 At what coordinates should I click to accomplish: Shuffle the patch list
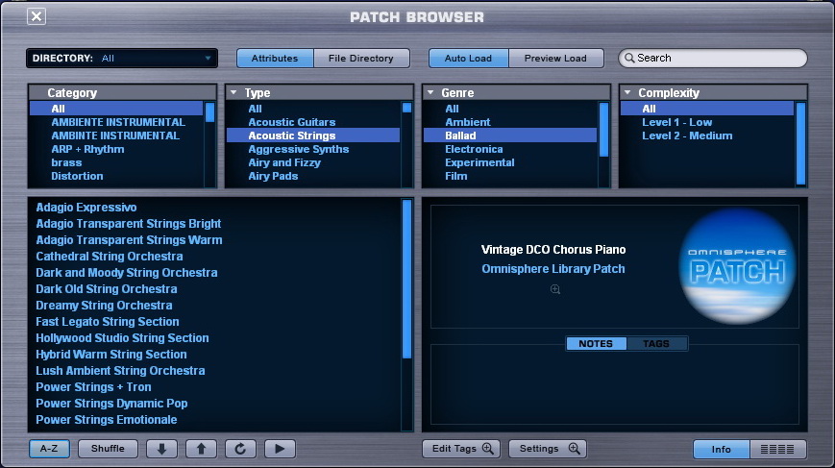click(108, 449)
